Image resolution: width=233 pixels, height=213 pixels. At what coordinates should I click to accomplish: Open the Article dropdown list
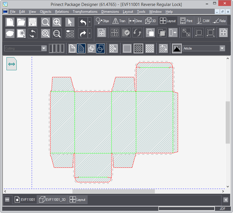point(222,48)
